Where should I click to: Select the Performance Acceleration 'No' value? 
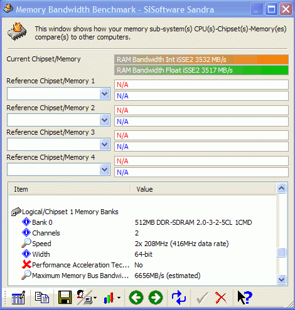click(x=139, y=265)
